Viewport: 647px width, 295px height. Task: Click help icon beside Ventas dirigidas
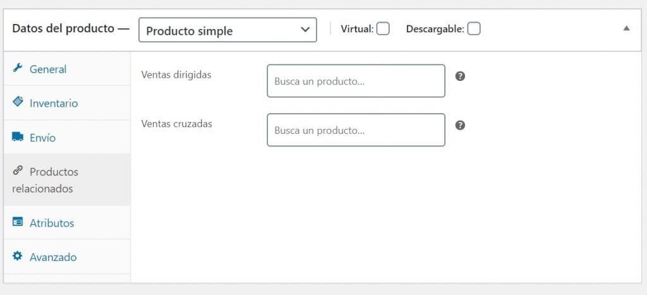(460, 76)
